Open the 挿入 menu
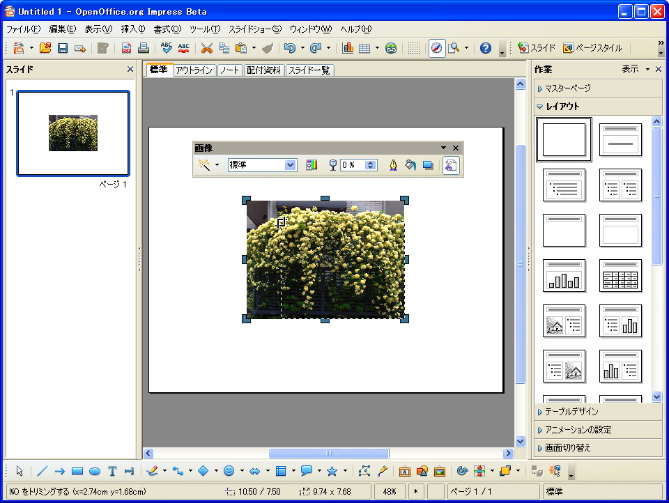The height and width of the screenshot is (503, 669). click(x=132, y=29)
